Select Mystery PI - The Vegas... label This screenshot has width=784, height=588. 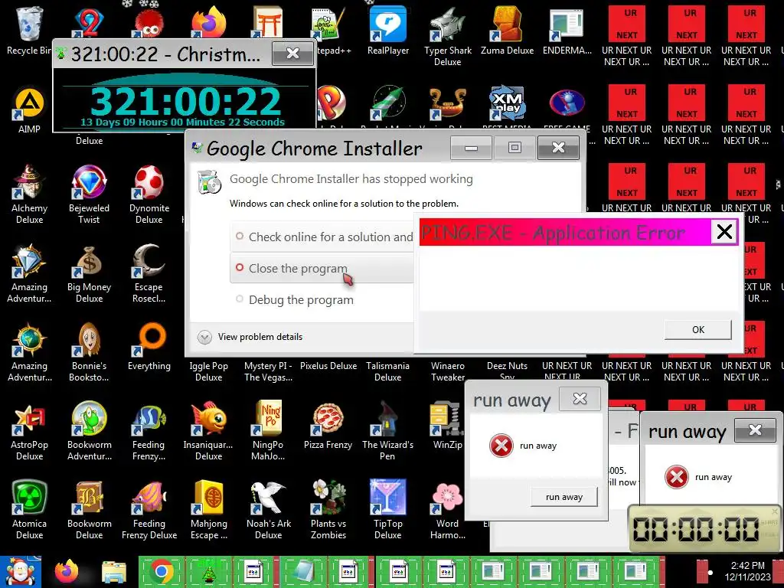(268, 371)
